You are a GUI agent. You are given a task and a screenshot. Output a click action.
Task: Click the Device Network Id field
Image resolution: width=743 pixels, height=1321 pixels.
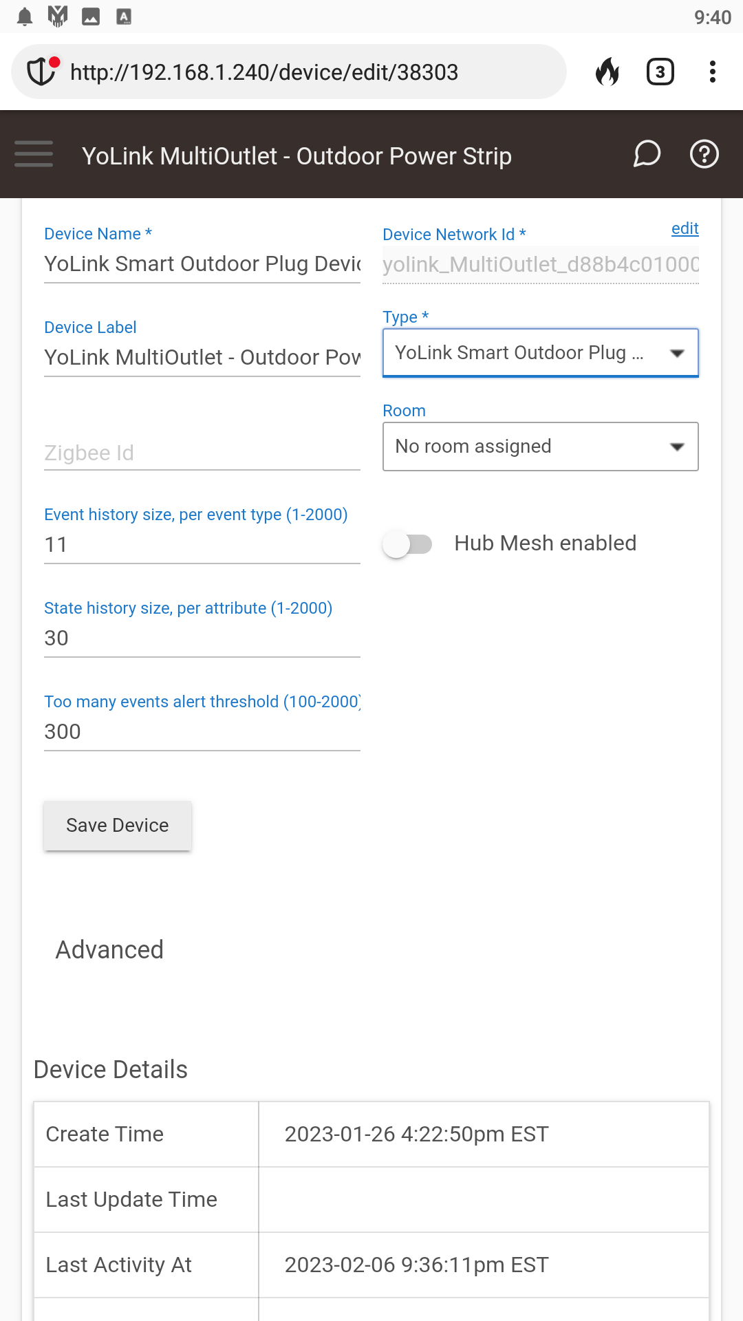[x=541, y=265]
